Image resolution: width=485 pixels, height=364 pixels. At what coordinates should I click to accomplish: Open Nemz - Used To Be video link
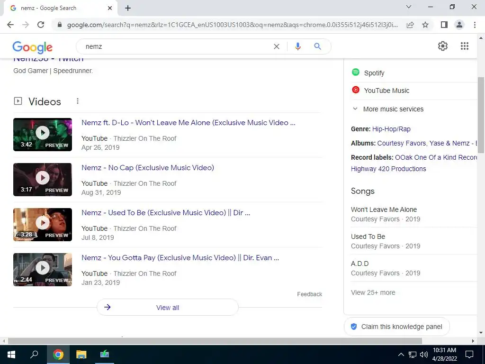pos(166,213)
